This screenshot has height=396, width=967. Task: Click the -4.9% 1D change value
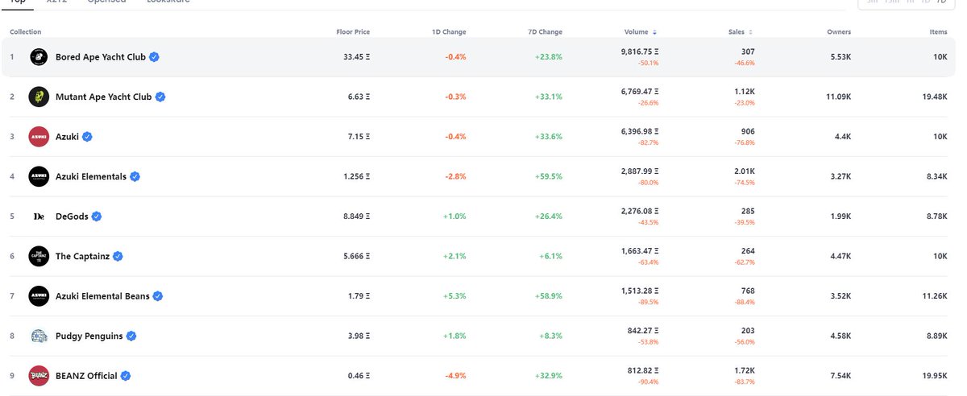[x=455, y=376]
